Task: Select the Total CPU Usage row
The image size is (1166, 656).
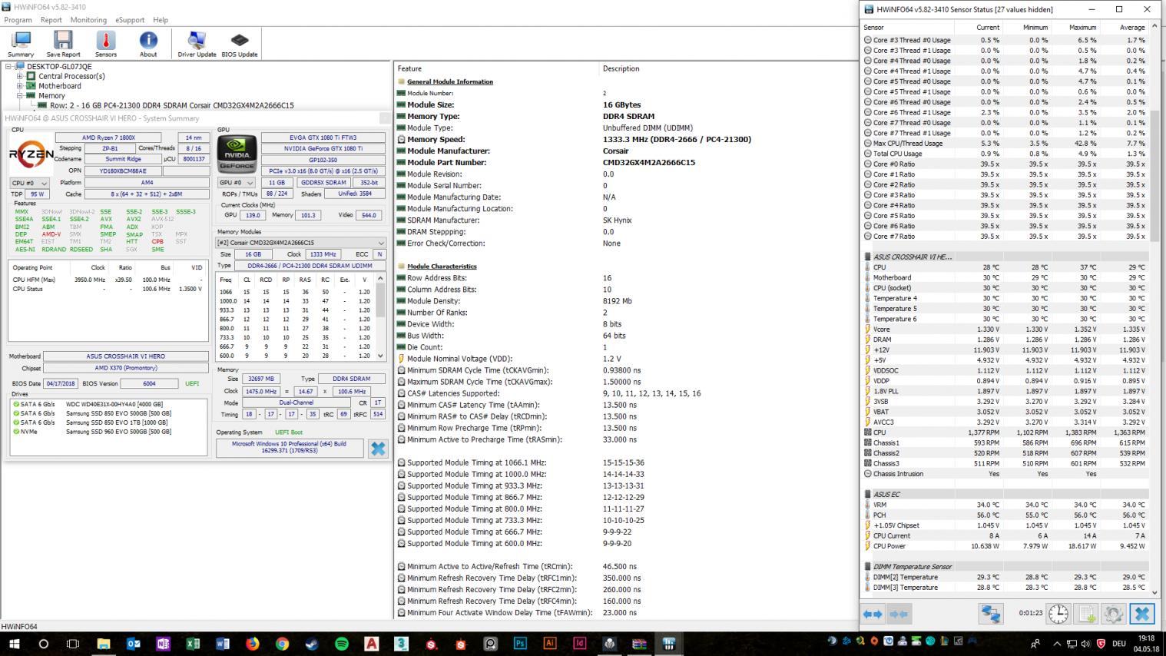Action: click(1006, 154)
